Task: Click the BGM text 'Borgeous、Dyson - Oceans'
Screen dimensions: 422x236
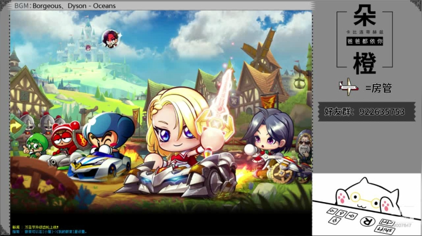Action: pos(74,6)
